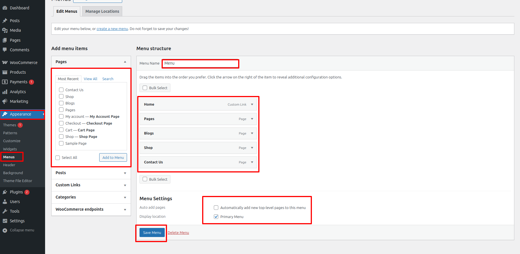
Task: Click the Posts pushpin icon
Action: [x=5, y=21]
